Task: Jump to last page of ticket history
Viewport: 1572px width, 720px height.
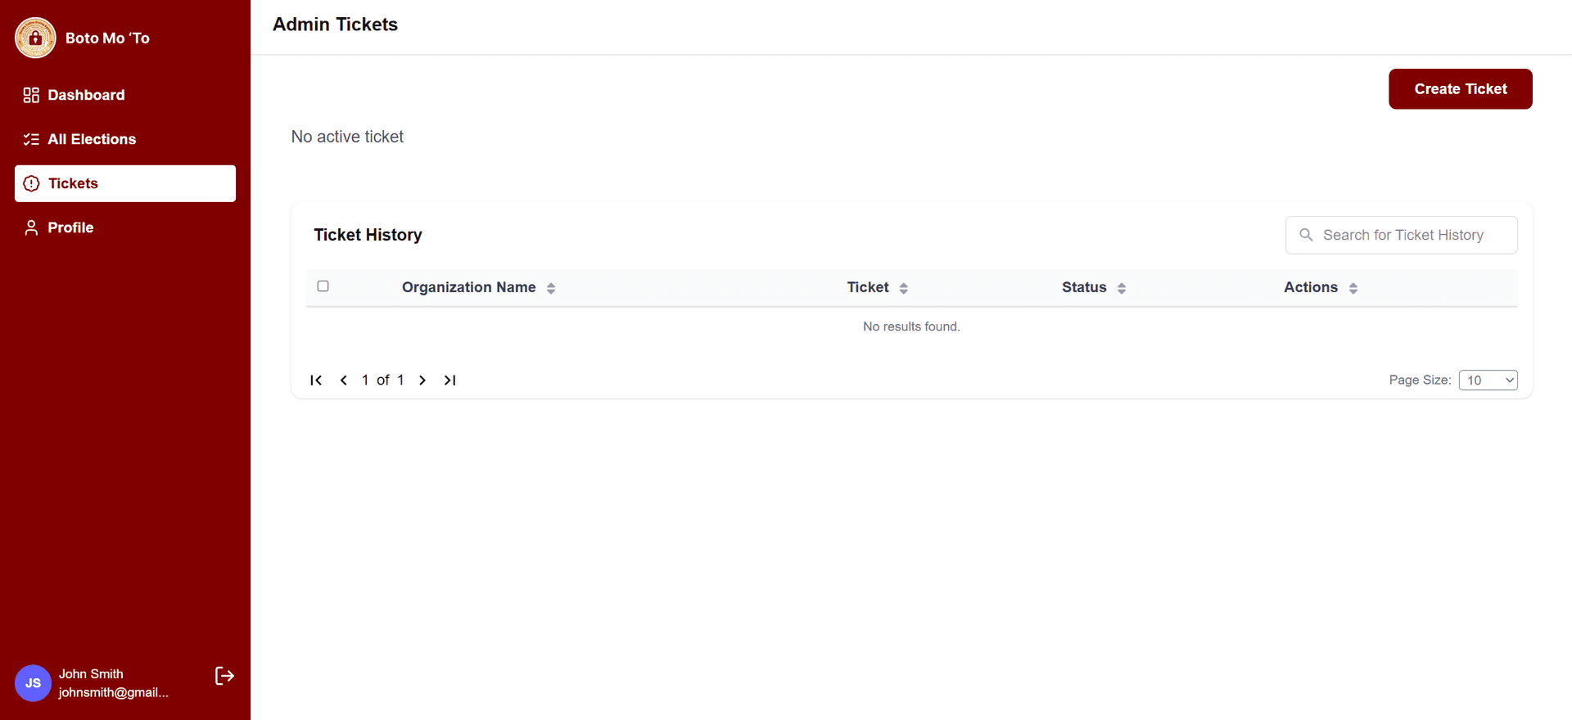Action: [449, 380]
